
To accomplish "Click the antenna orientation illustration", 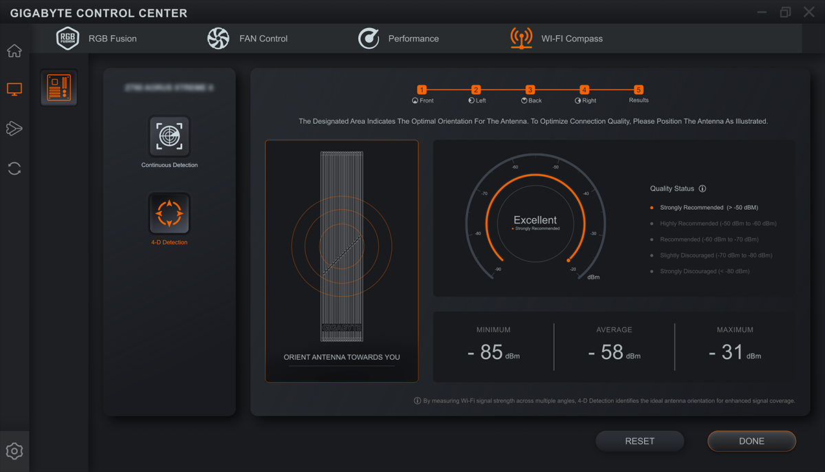I will [342, 248].
